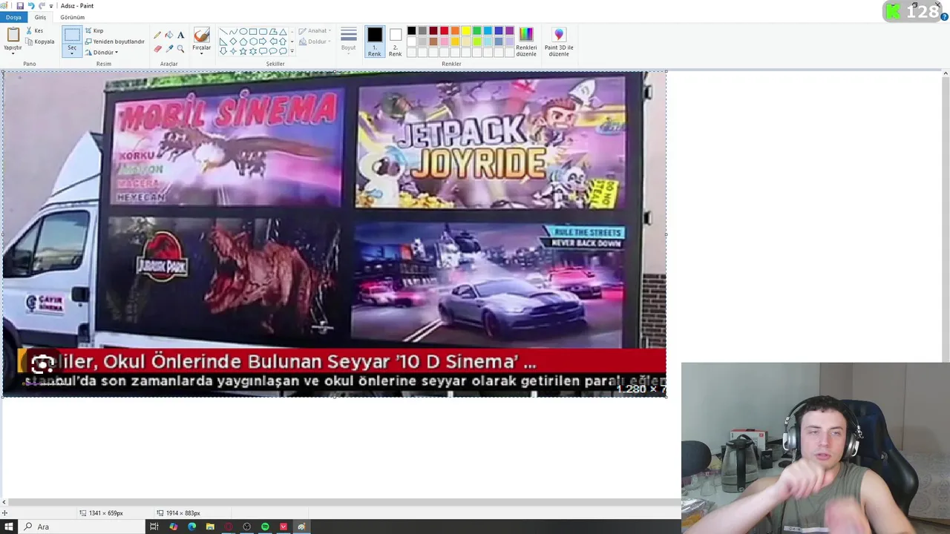The height and width of the screenshot is (534, 950).
Task: Pick the black color swatch
Action: [x=411, y=30]
